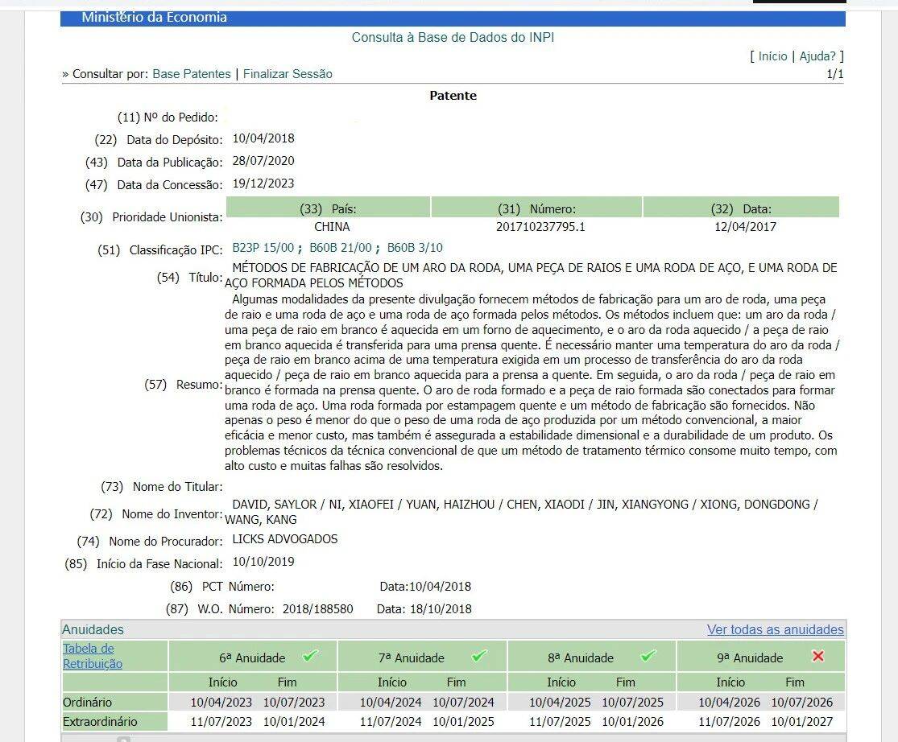Click the 8ª Anuidade green checkmark icon
898x742 pixels.
click(x=648, y=657)
